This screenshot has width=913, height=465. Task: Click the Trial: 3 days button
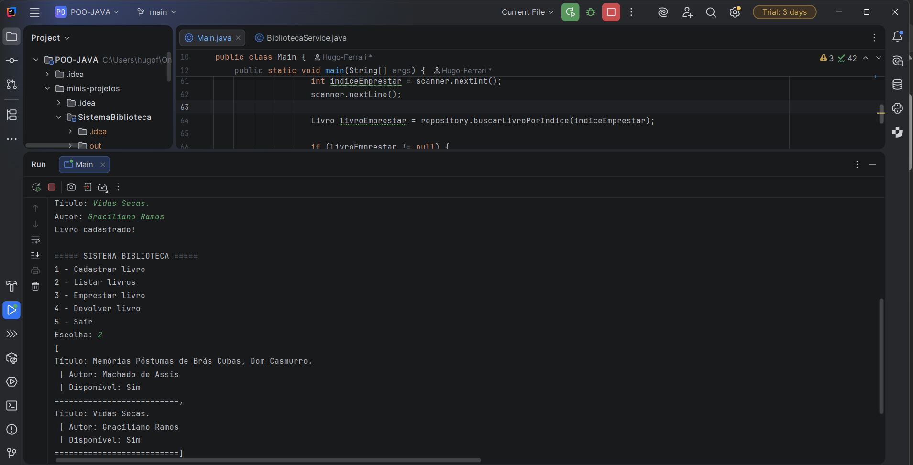tap(784, 12)
